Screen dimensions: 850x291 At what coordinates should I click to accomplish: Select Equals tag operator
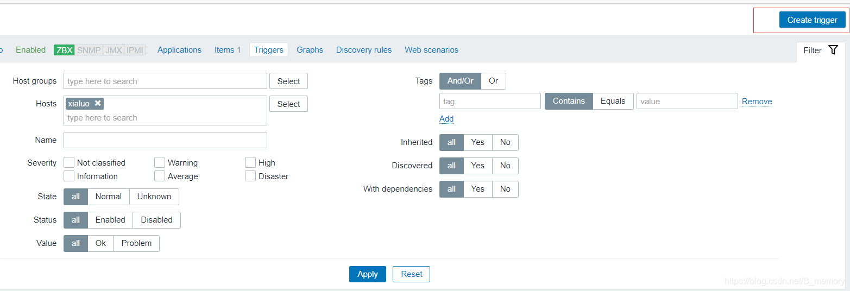point(613,101)
